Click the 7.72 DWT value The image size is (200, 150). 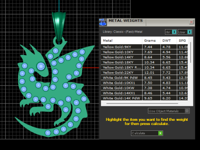pos(166,72)
